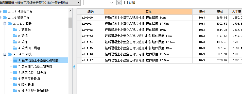Screen dimensions: 242x94
Task: Select tree item 2 砖墙
Action: tap(23, 36)
